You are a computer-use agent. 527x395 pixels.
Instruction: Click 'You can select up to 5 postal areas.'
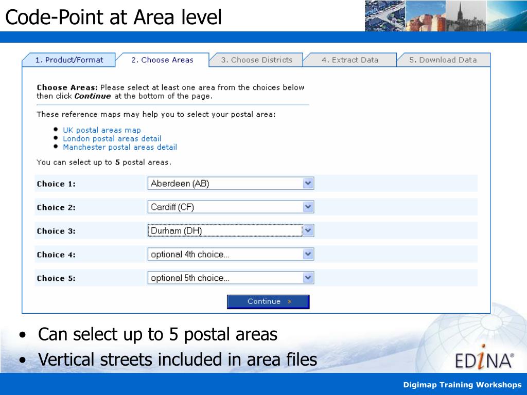tap(104, 162)
